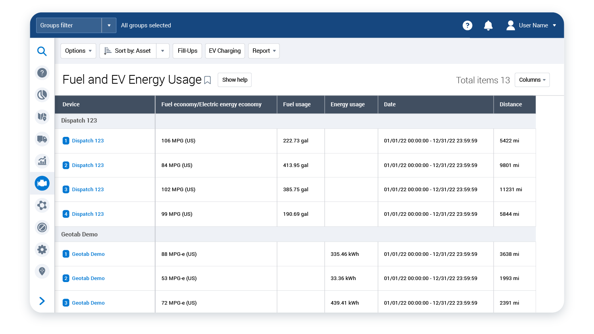Open notifications bell icon
The image size is (594, 334).
(x=488, y=25)
